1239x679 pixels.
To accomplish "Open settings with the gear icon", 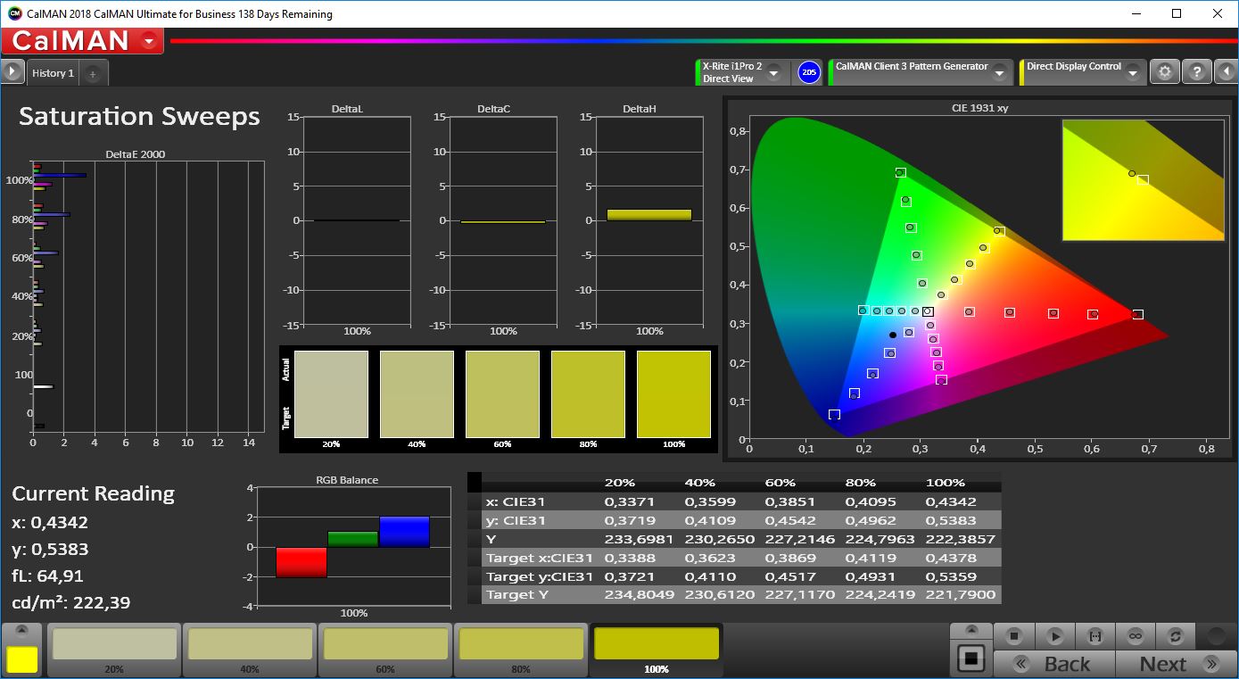I will click(1164, 72).
